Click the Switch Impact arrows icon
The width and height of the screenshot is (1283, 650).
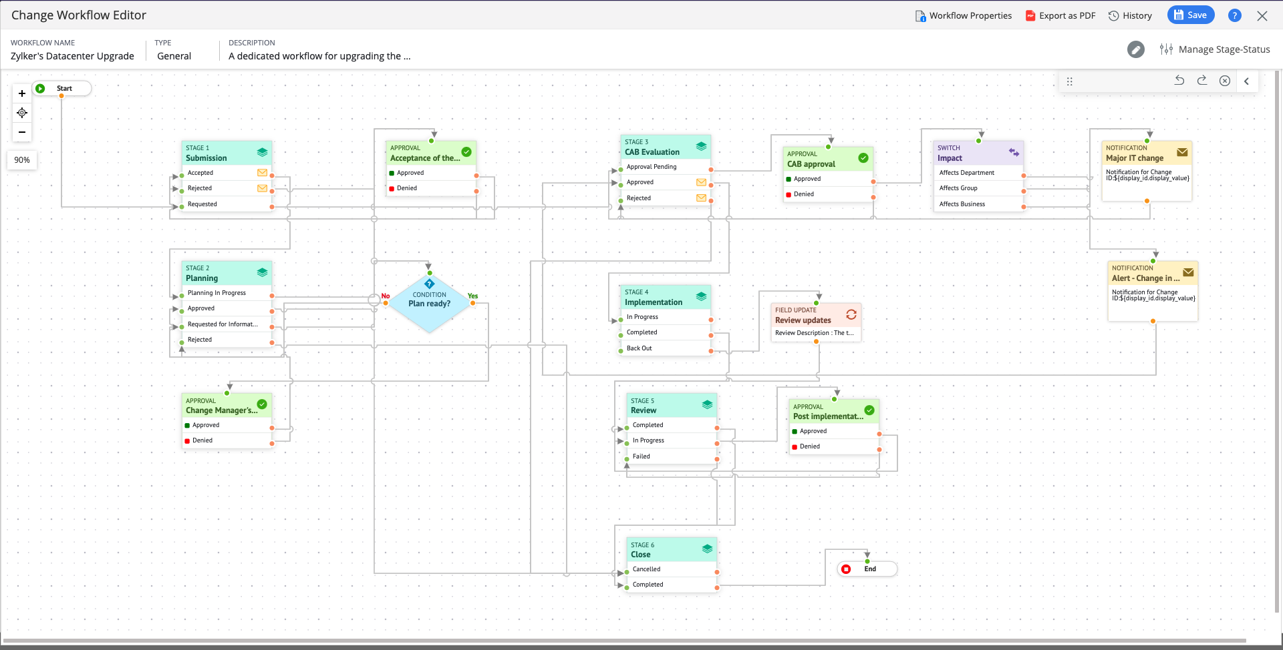coord(1014,152)
